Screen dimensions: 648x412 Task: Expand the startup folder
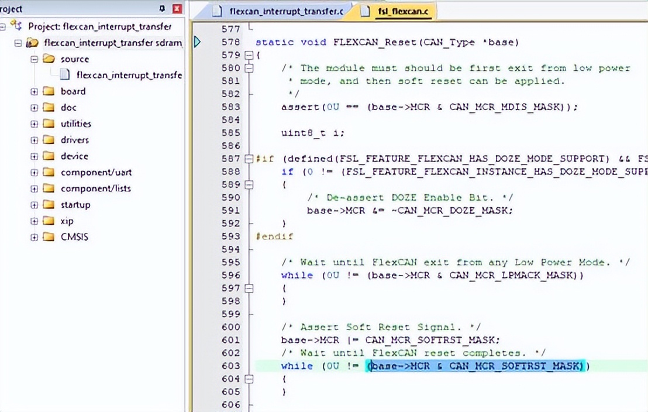tap(35, 205)
